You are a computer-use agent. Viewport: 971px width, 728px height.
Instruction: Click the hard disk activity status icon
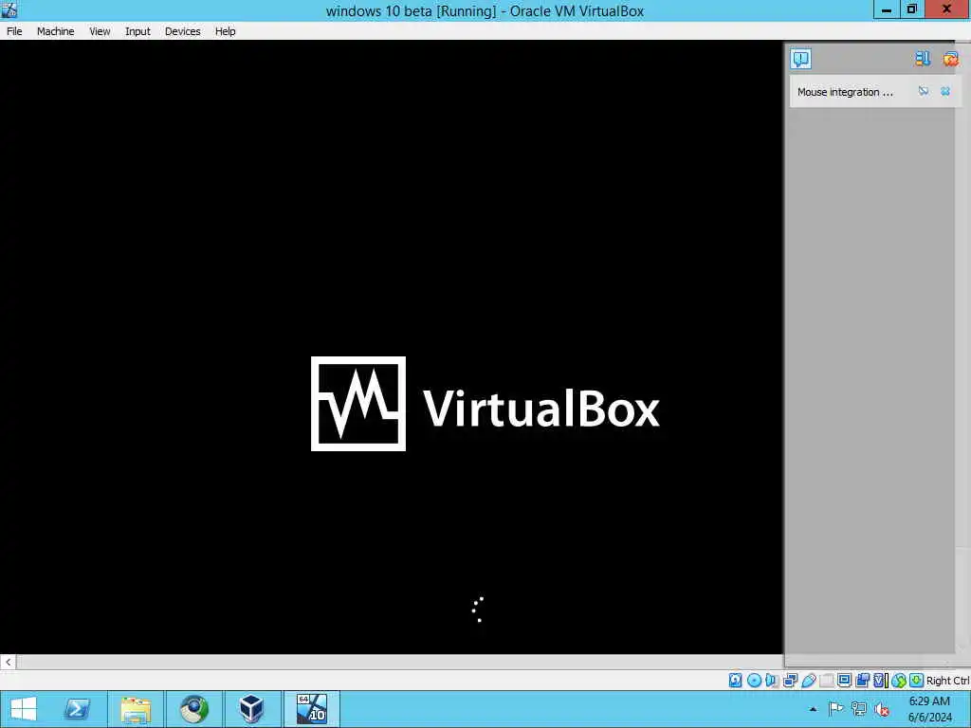(x=735, y=681)
